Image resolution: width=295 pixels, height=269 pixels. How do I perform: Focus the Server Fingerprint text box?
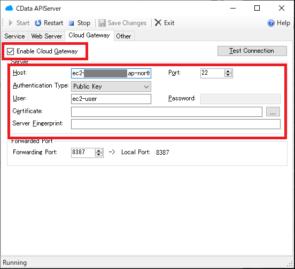pos(176,124)
